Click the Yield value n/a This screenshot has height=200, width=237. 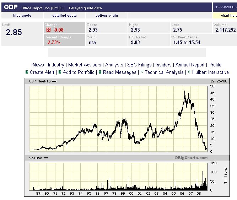coord(92,42)
